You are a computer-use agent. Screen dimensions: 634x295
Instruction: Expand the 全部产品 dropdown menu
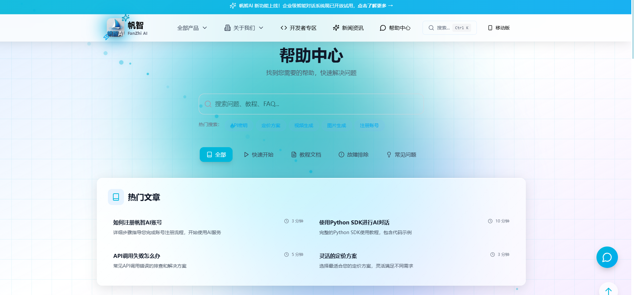[192, 28]
